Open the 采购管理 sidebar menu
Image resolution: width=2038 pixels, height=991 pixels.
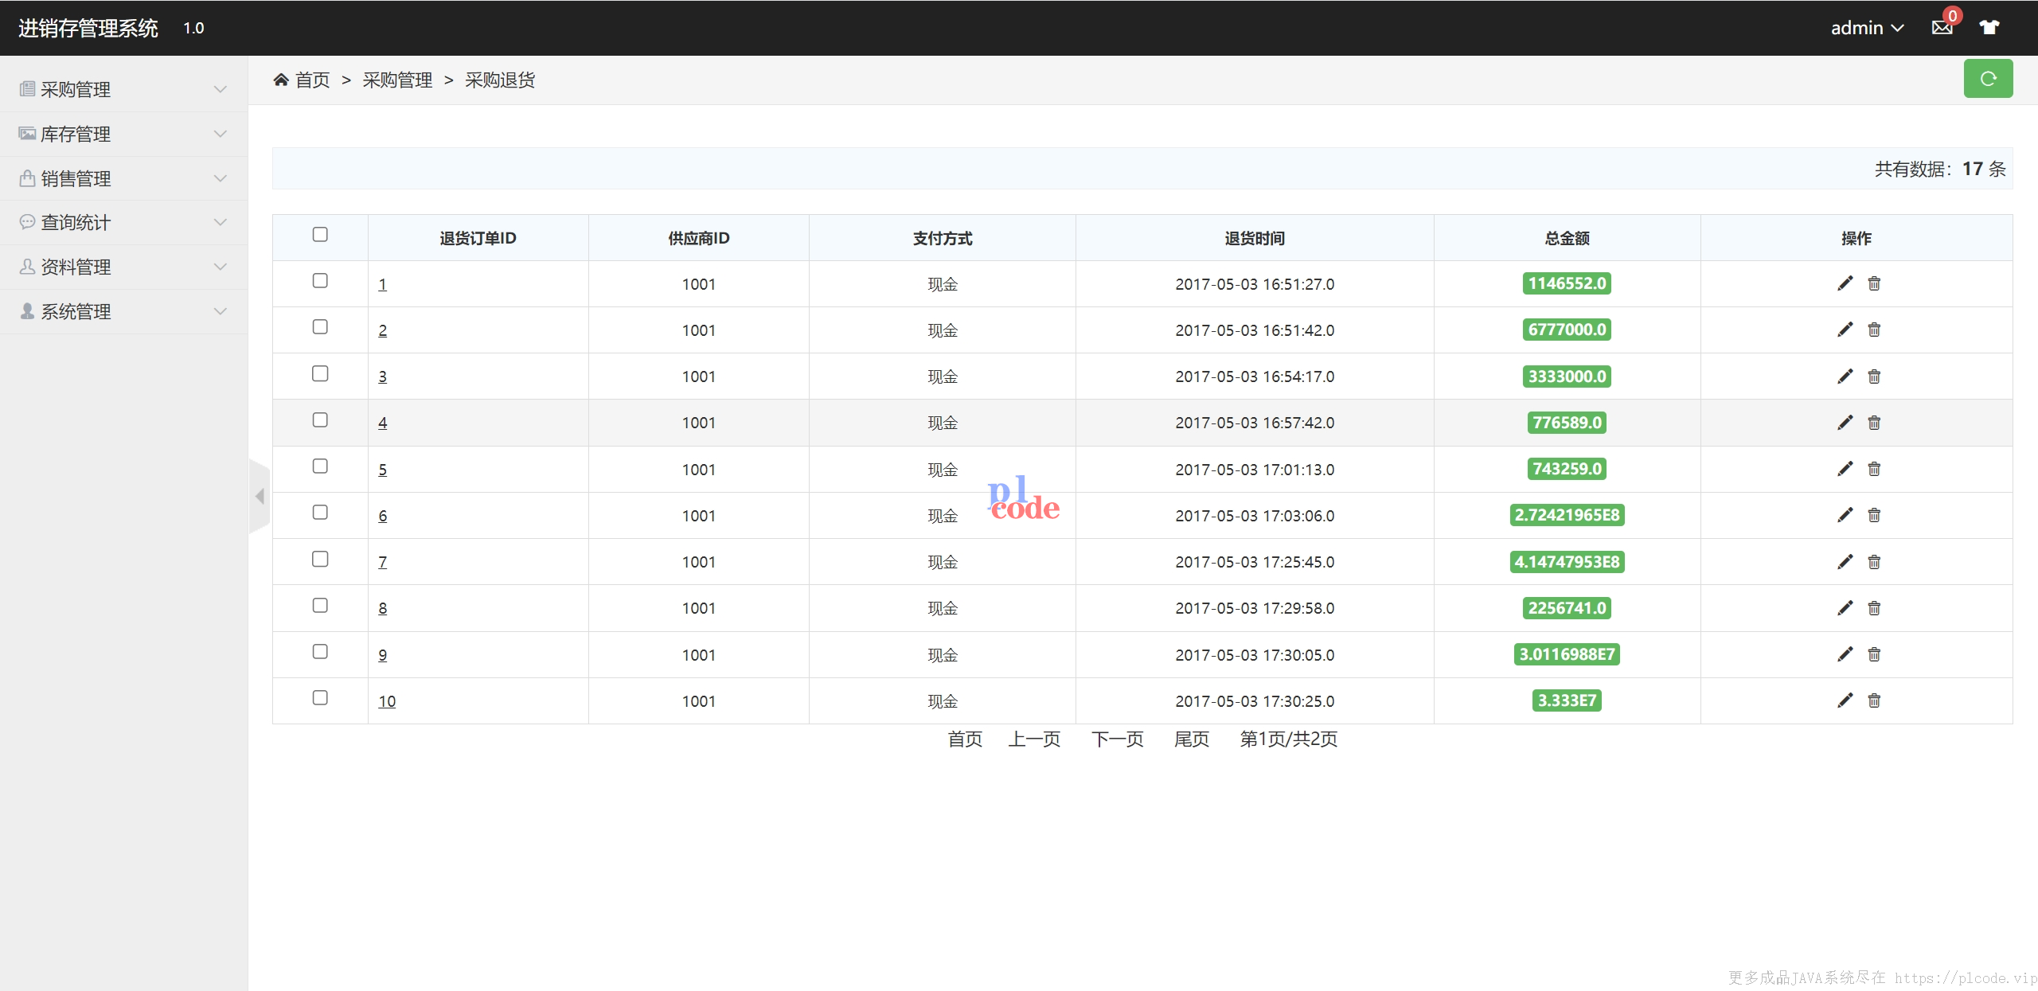pyautogui.click(x=123, y=89)
